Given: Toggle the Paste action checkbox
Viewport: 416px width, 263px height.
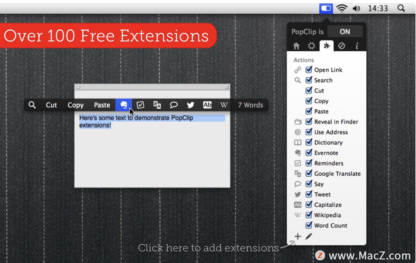Looking at the screenshot, I should [309, 111].
